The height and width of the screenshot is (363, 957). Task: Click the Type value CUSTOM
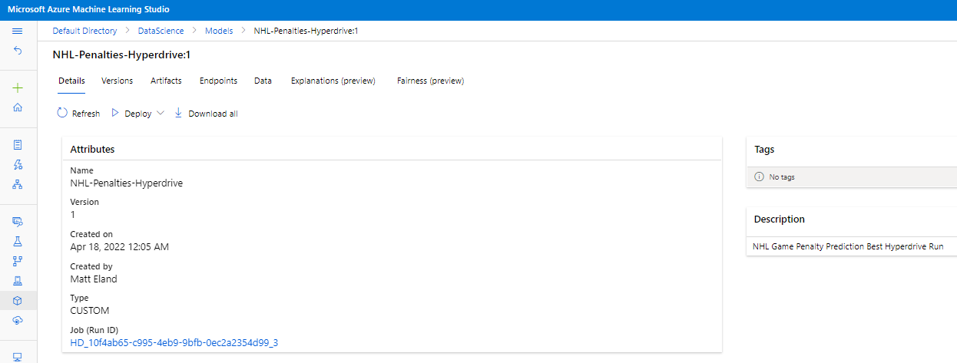click(90, 311)
